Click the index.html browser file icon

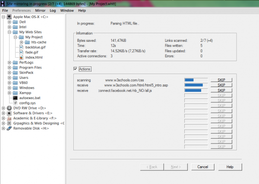(x=21, y=57)
